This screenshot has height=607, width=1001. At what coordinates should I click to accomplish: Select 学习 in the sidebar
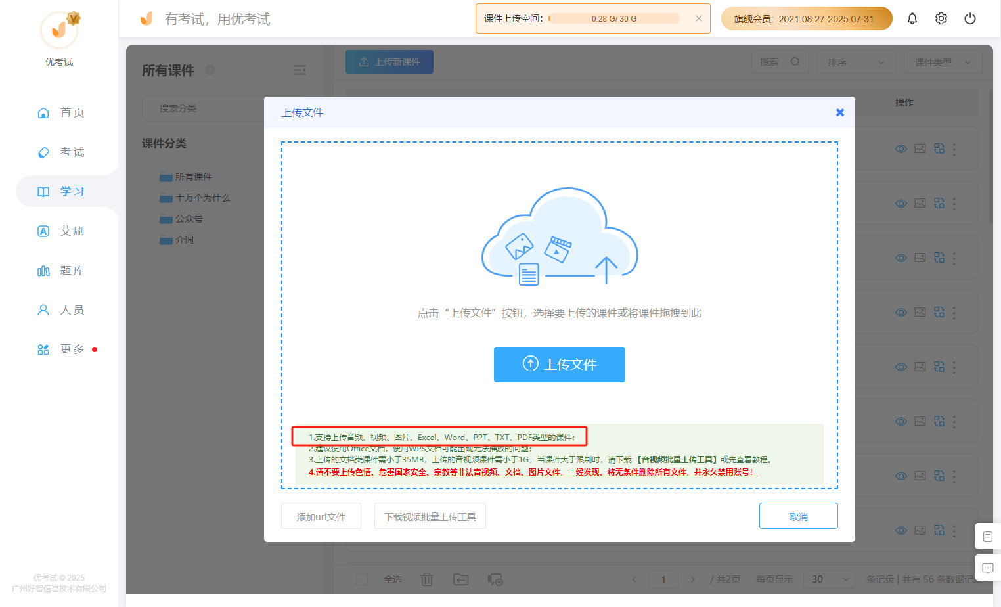(66, 191)
